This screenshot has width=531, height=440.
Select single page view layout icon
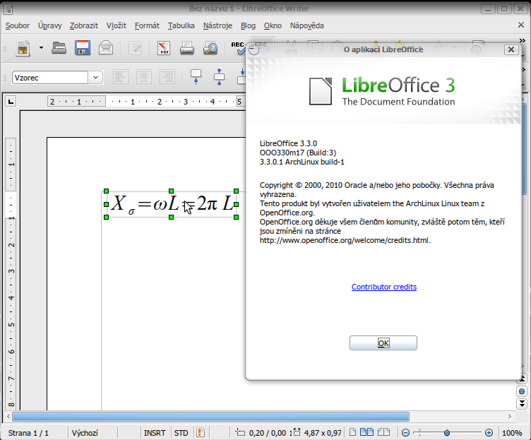352,432
